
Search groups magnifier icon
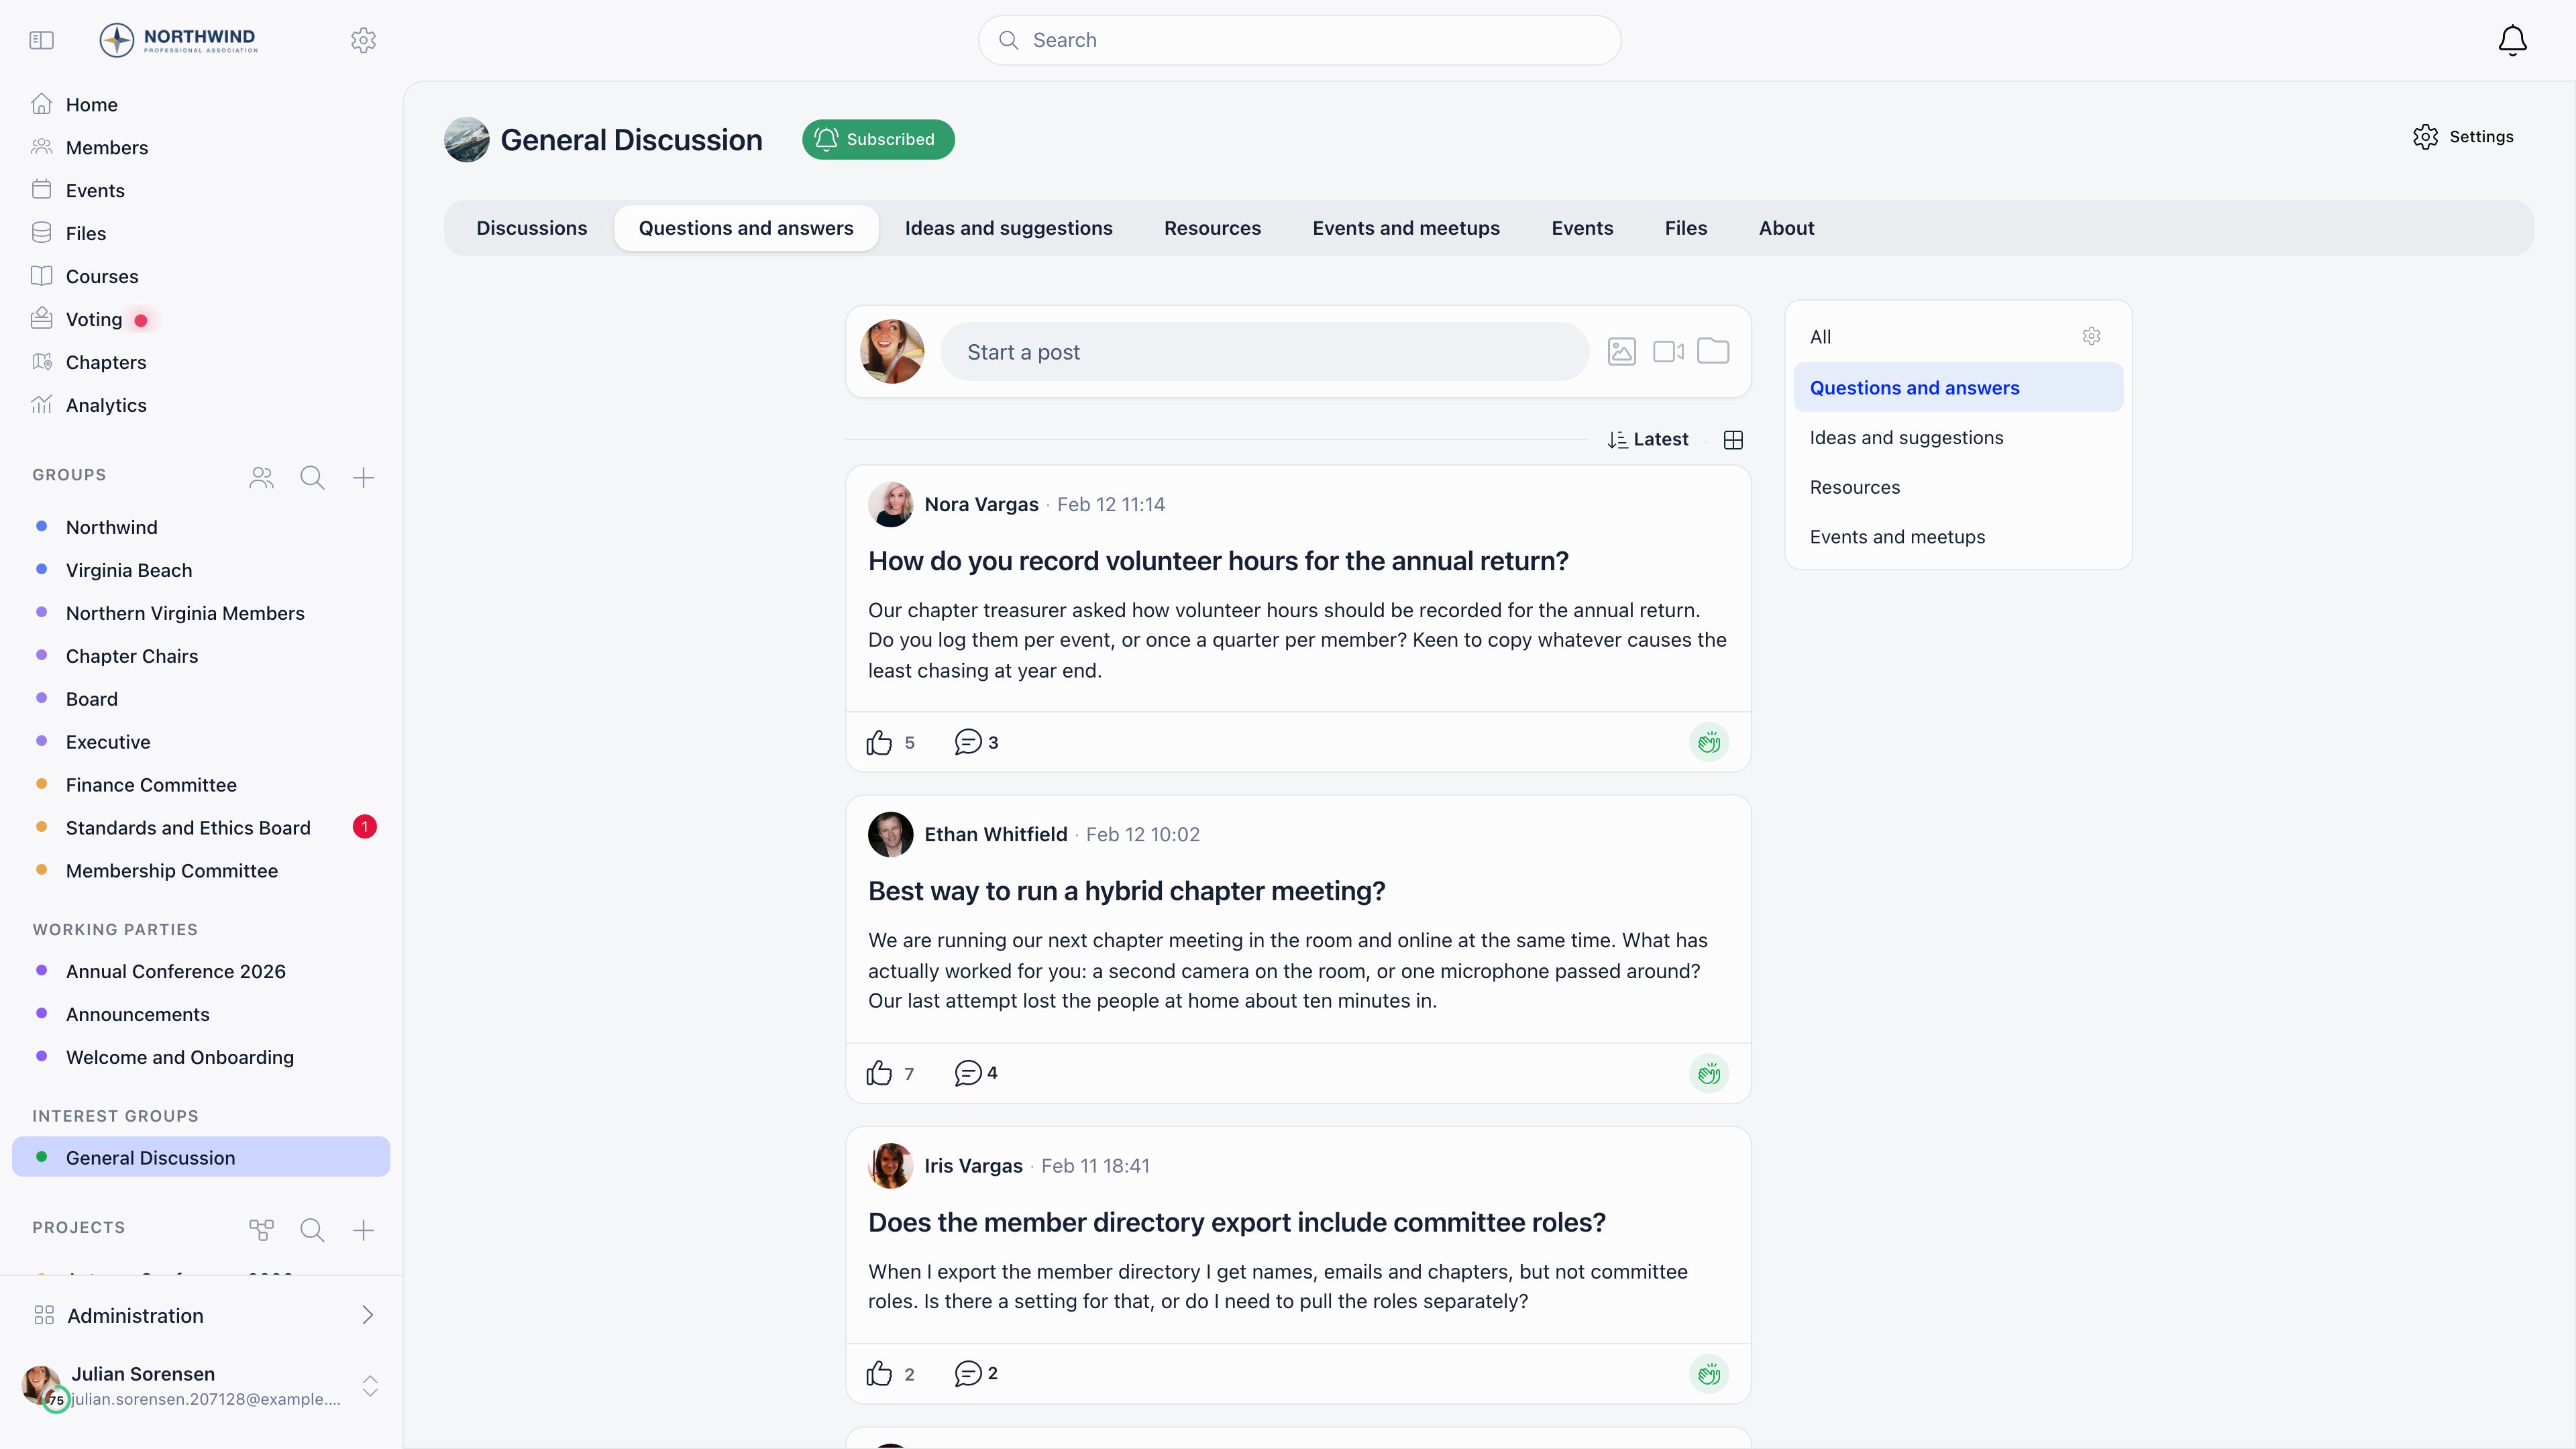click(x=312, y=478)
